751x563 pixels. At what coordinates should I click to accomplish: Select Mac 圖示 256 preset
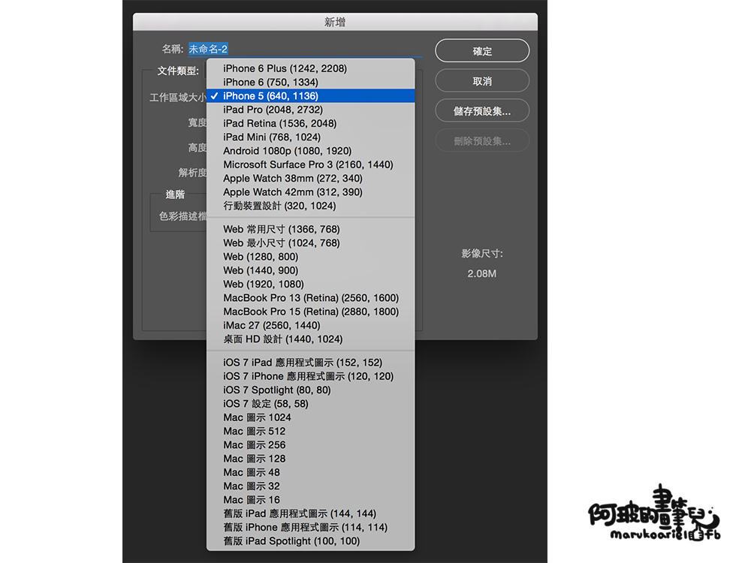pos(310,444)
